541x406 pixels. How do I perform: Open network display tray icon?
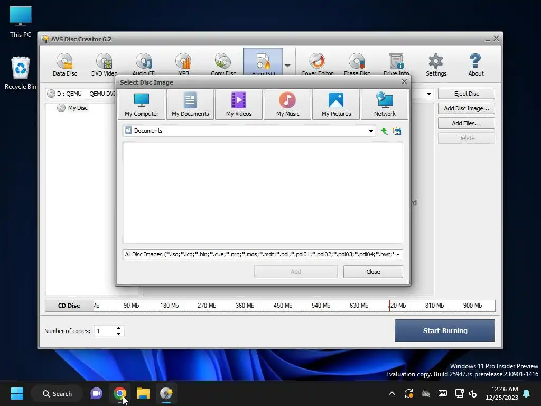tap(459, 393)
